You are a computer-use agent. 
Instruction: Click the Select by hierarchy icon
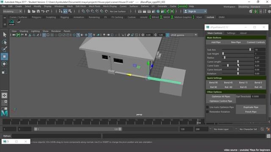pos(61,11)
